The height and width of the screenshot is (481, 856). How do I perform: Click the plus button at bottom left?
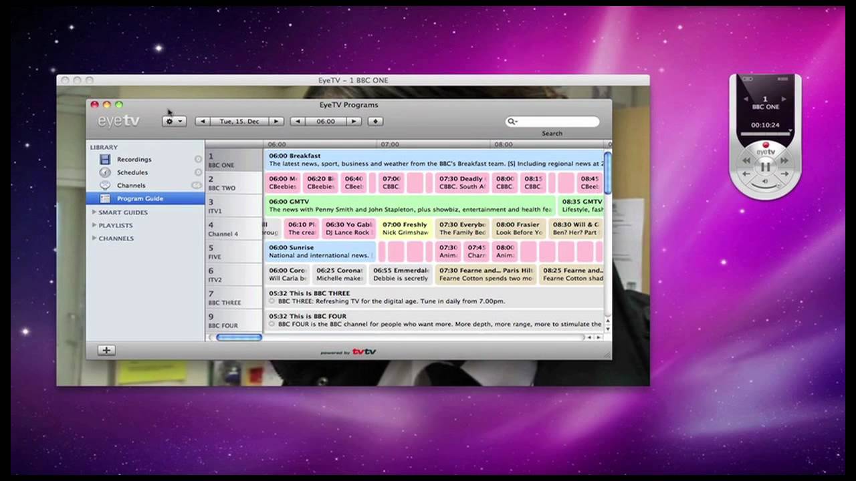pos(106,350)
